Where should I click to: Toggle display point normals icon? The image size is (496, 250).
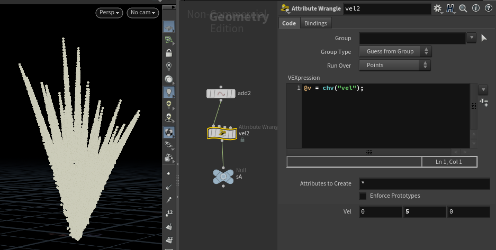169,187
